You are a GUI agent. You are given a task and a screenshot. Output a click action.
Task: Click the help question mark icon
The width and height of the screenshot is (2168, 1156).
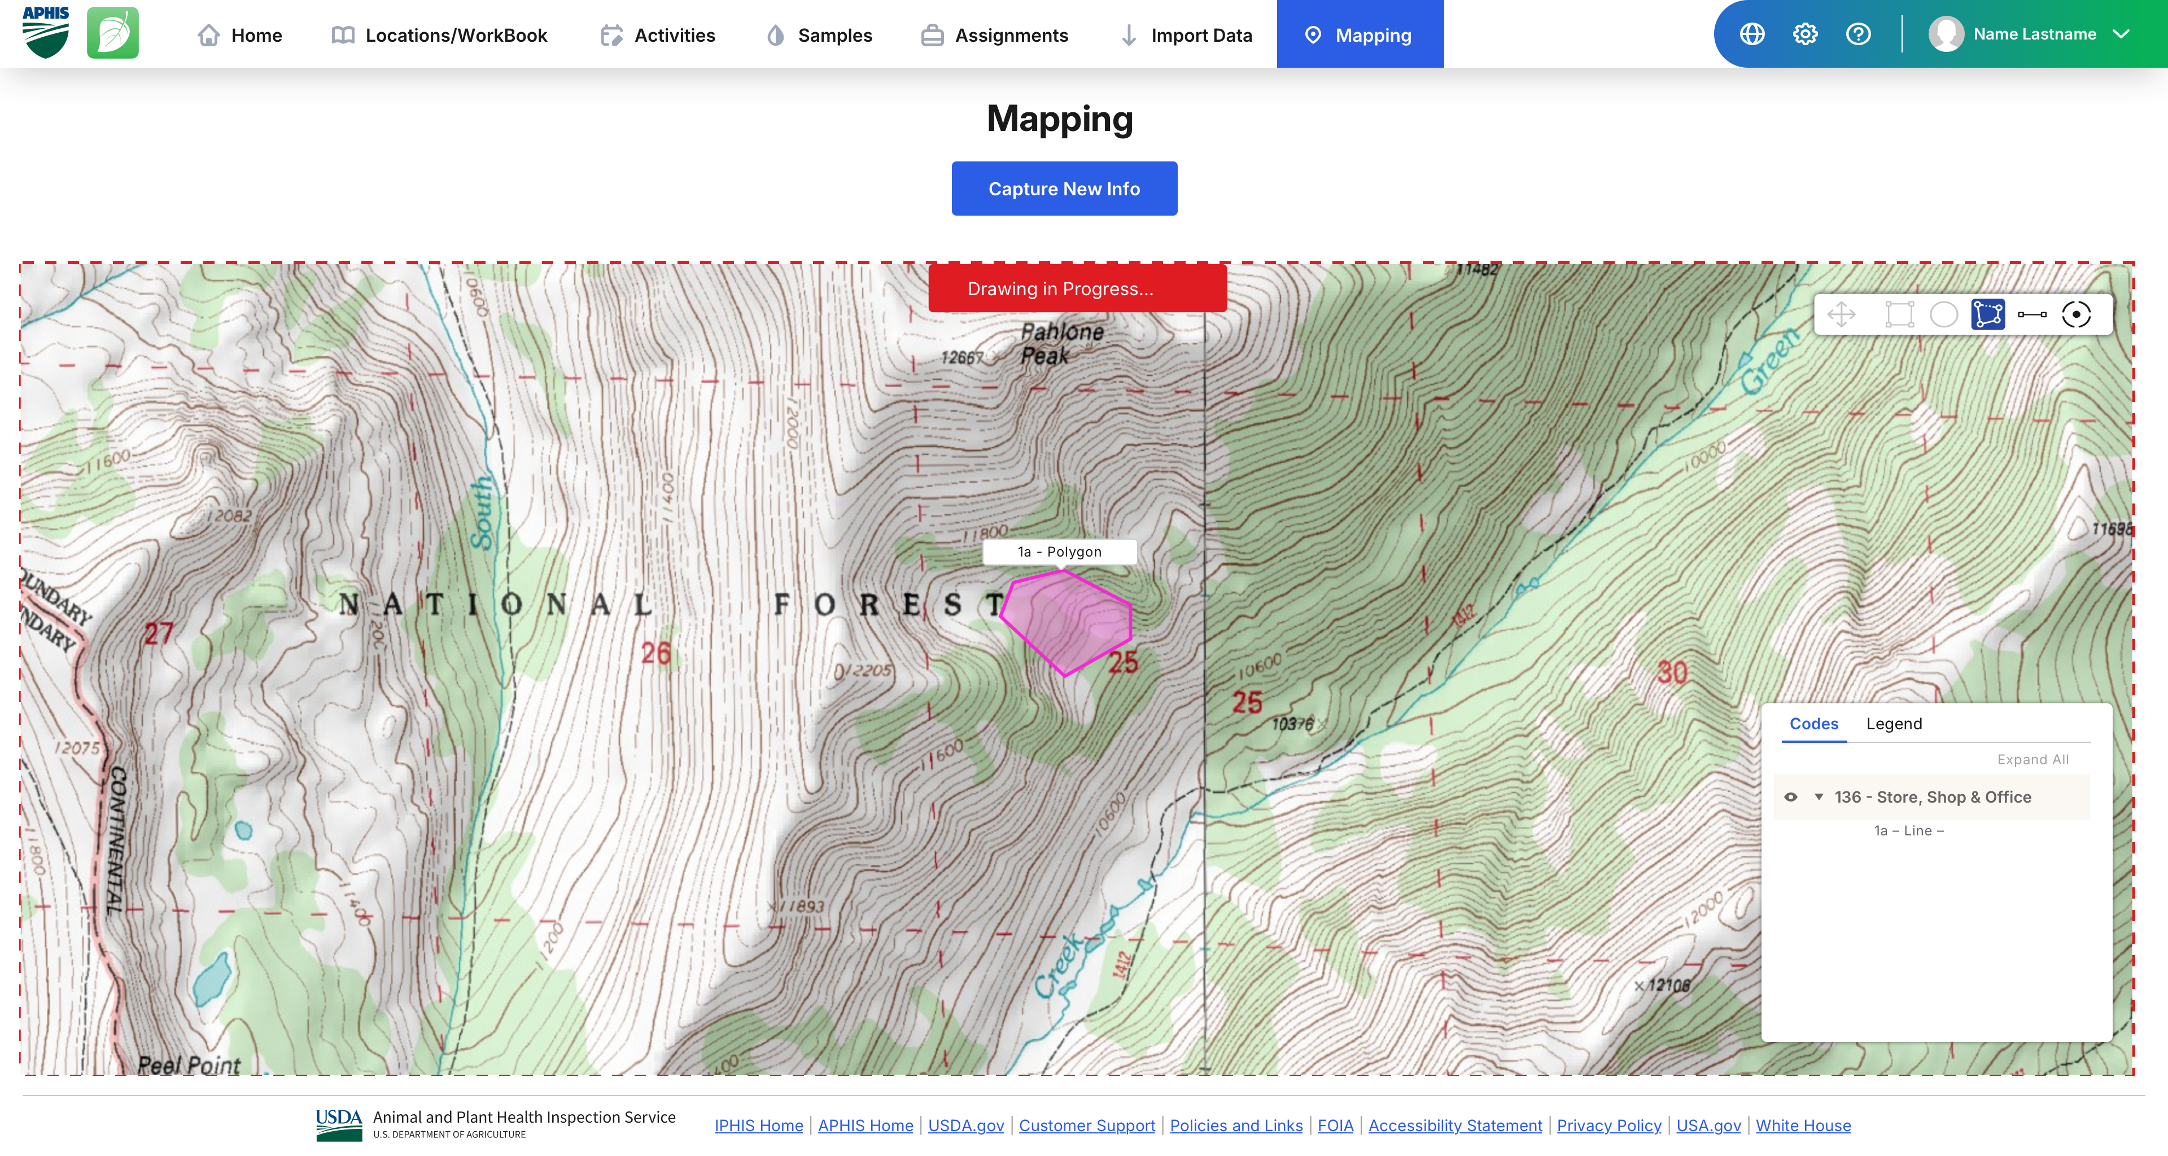(1858, 34)
